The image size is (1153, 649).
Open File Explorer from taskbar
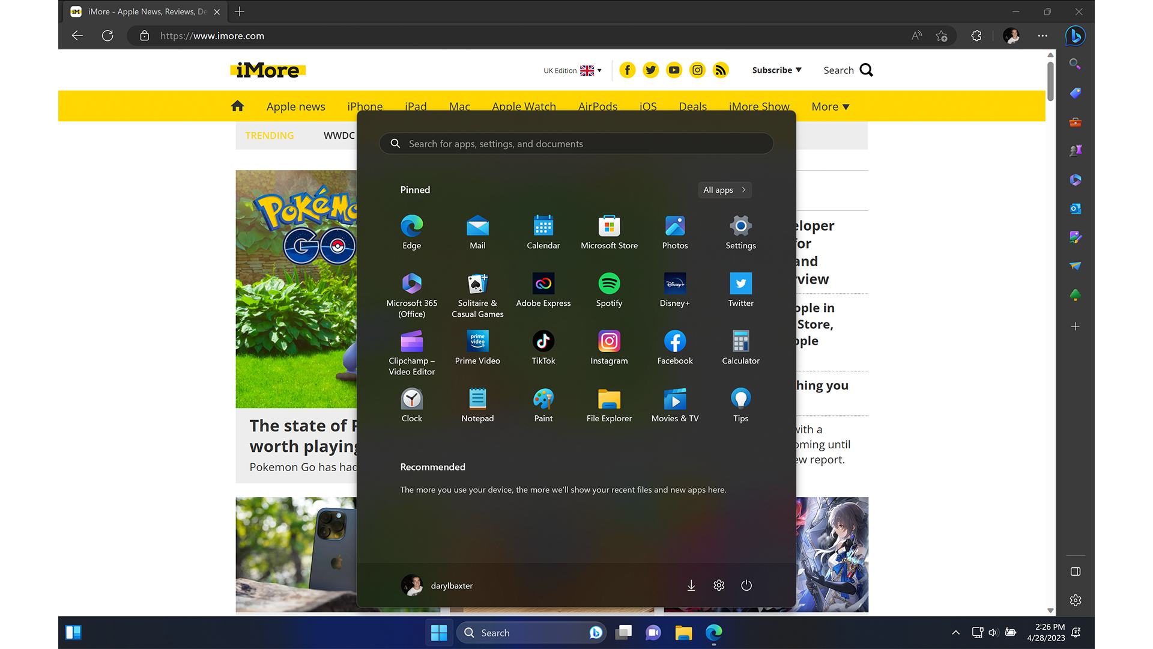(x=683, y=633)
